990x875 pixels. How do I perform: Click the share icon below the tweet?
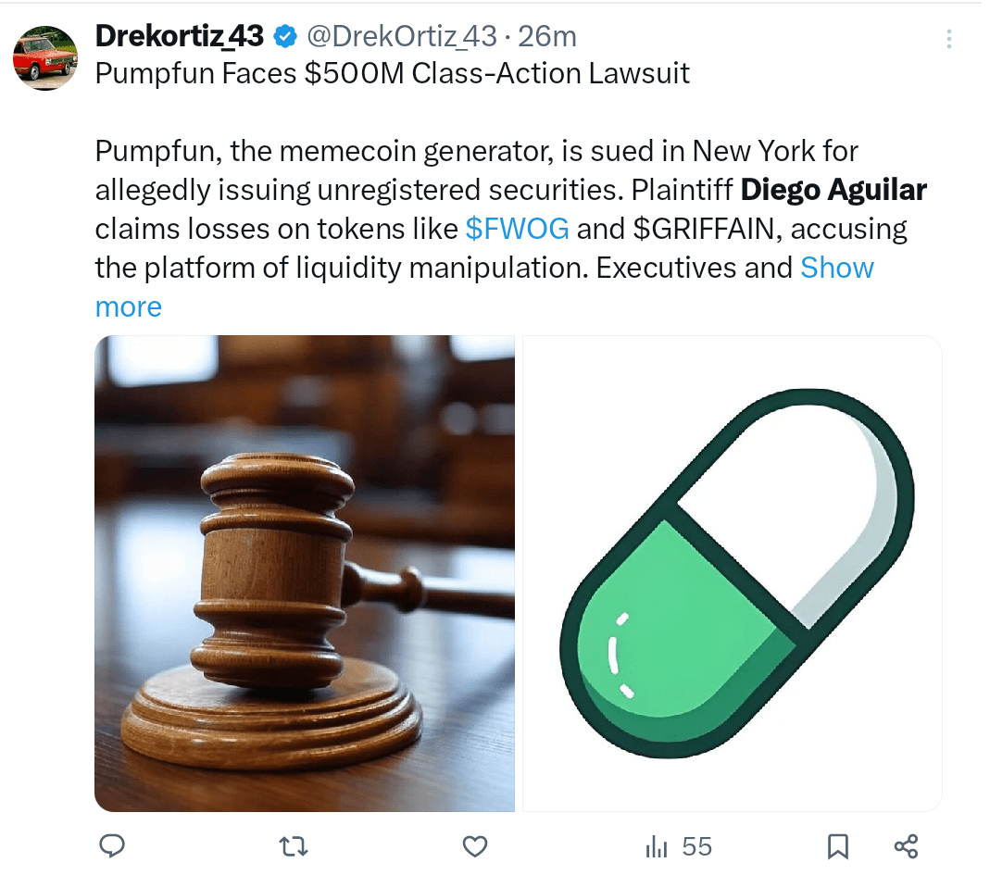(906, 846)
